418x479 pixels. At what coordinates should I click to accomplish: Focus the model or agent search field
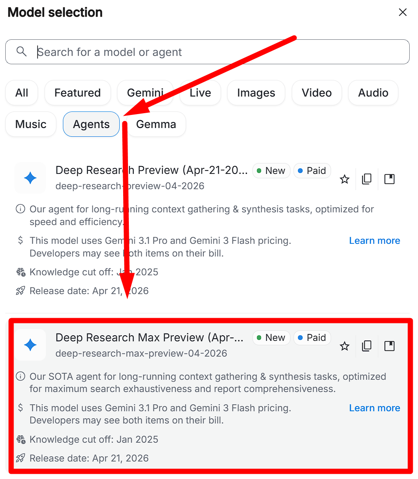click(218, 52)
